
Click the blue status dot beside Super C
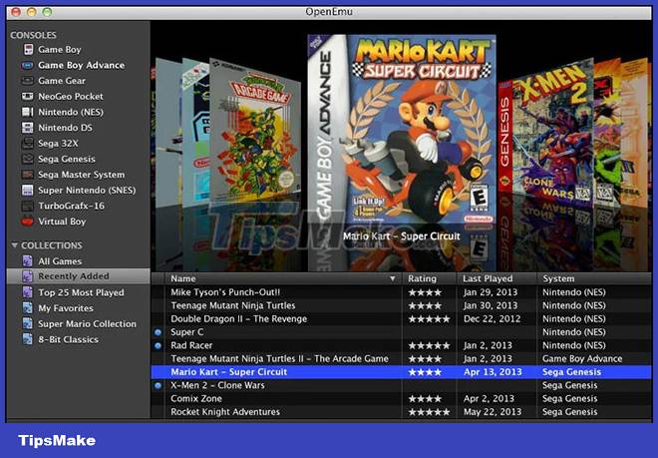coord(158,332)
